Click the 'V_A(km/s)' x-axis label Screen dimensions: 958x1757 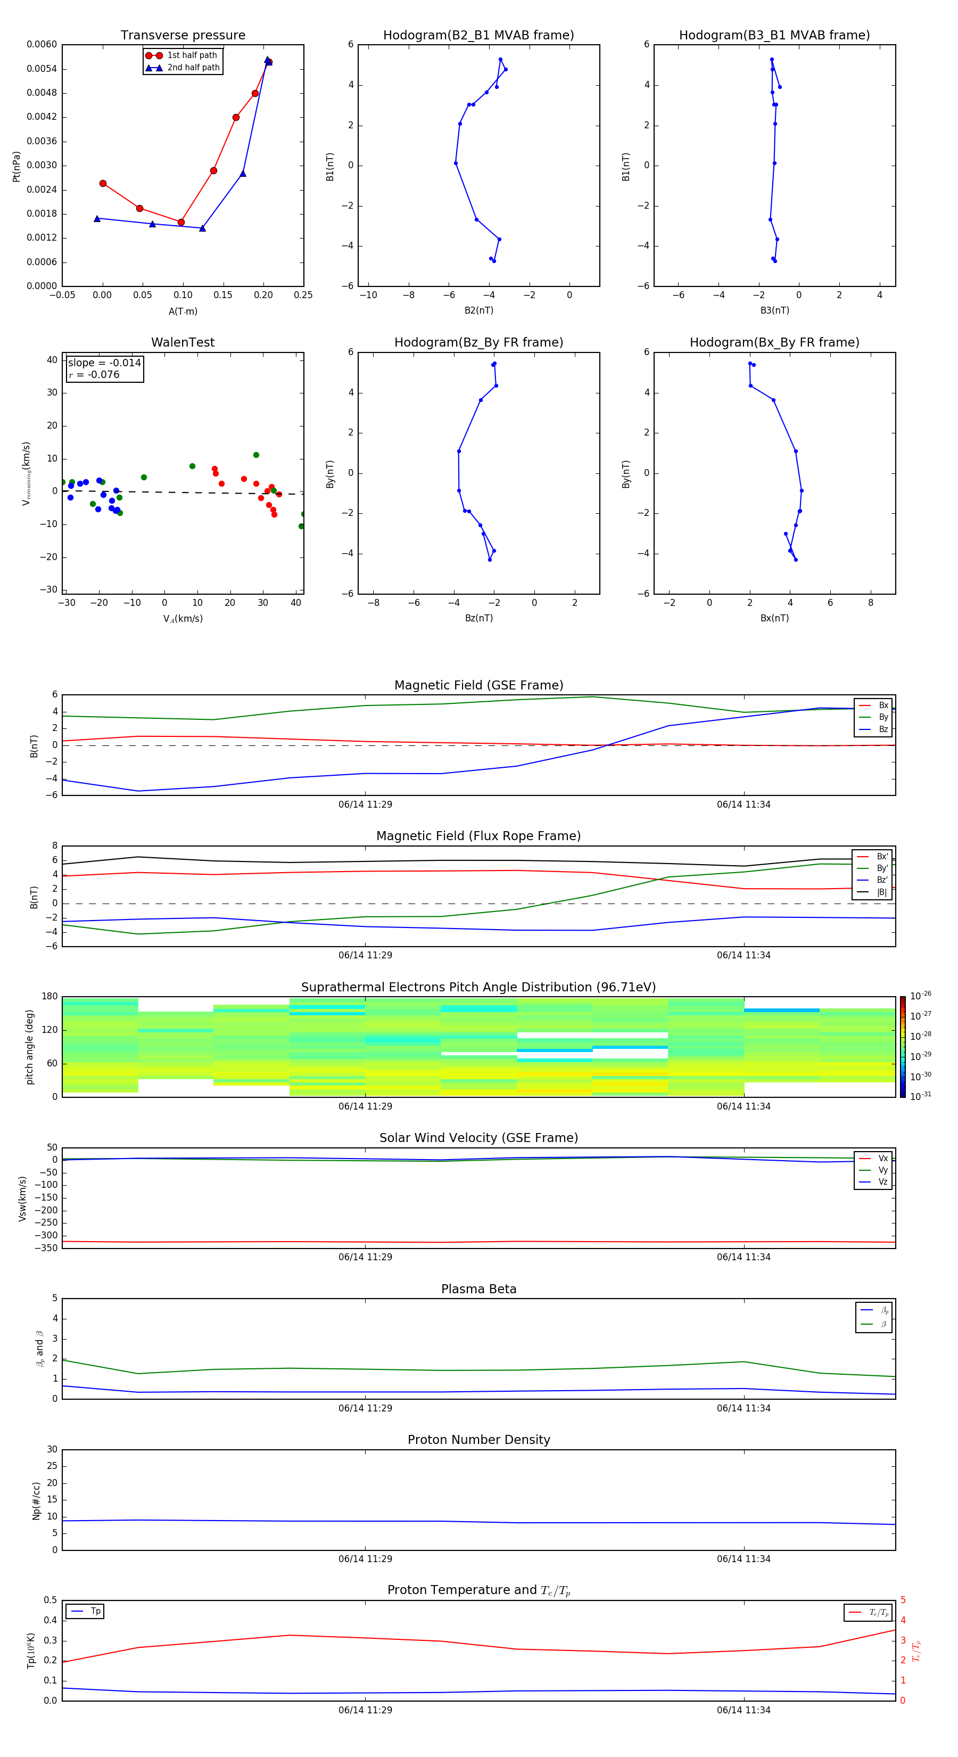coord(183,619)
